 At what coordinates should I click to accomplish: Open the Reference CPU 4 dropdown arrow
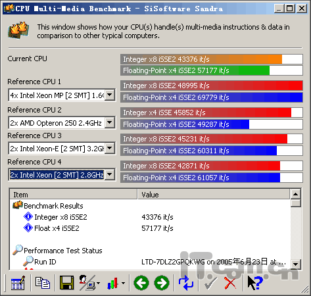click(110, 174)
